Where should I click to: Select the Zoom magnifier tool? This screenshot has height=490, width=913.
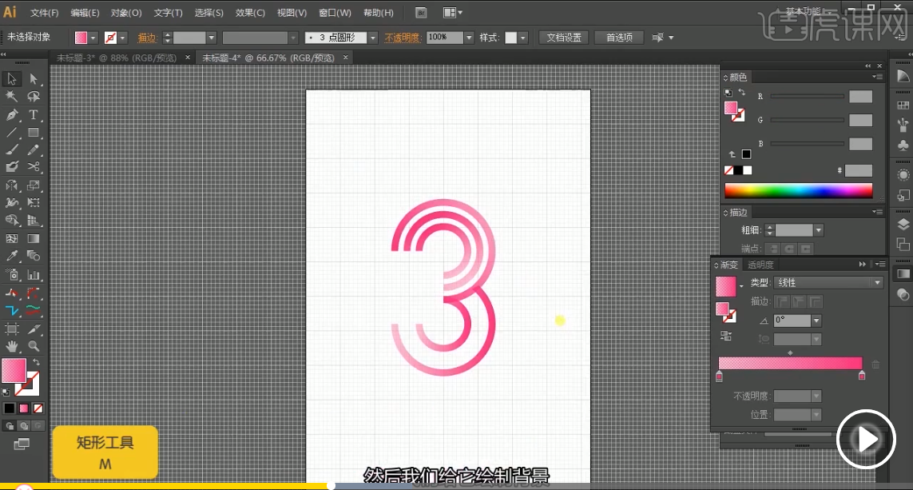[x=34, y=346]
